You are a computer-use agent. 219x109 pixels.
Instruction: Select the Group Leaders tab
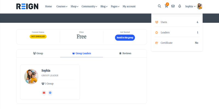82,53
